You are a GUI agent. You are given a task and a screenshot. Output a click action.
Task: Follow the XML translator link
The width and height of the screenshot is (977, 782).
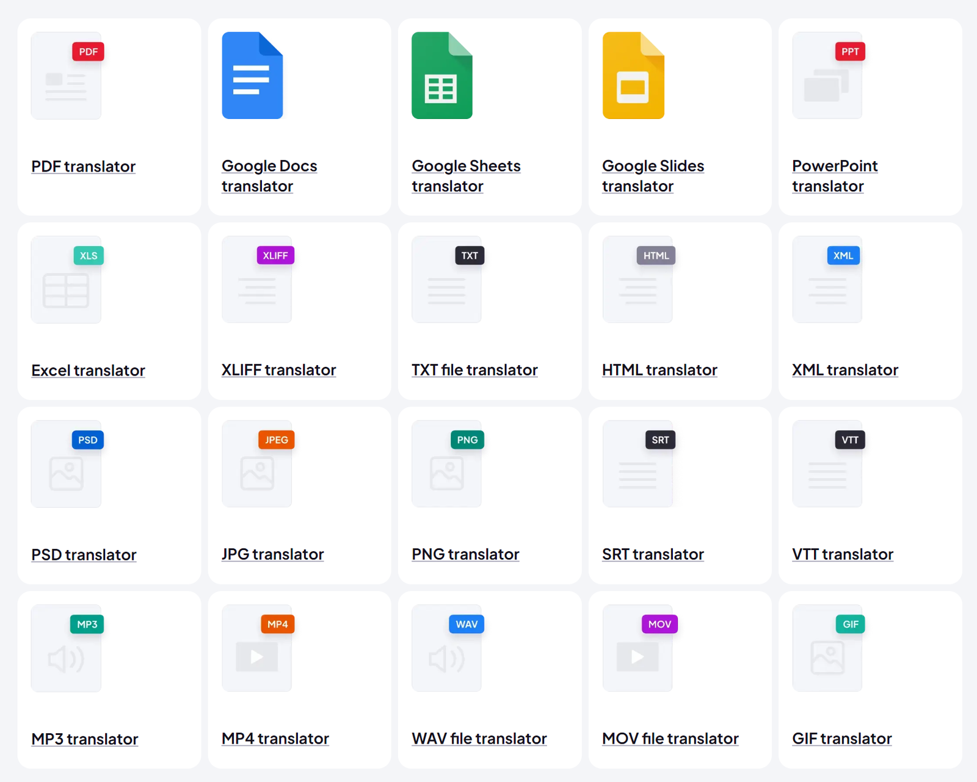(x=845, y=370)
